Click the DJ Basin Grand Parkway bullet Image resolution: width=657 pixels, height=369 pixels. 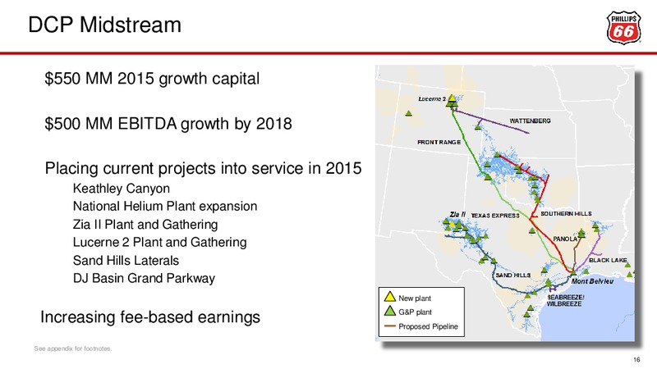point(144,278)
